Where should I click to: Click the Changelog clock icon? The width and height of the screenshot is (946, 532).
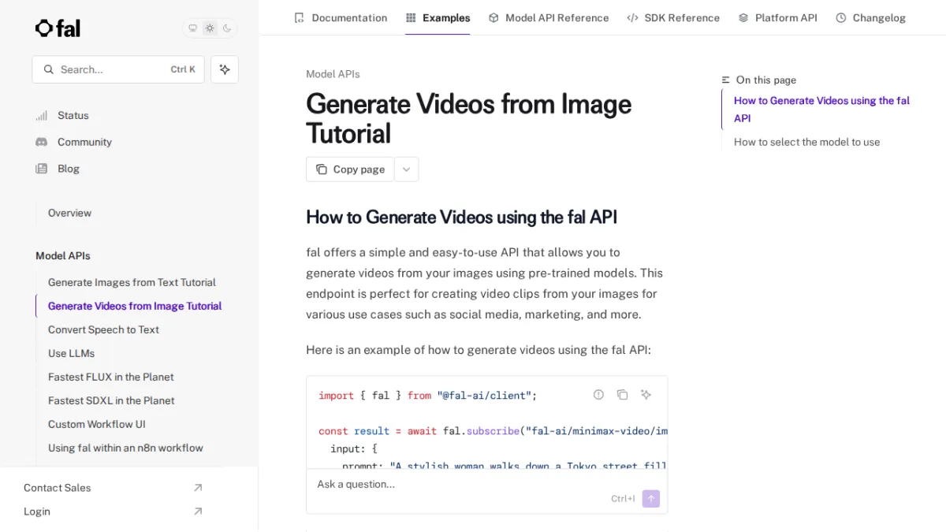coord(841,17)
